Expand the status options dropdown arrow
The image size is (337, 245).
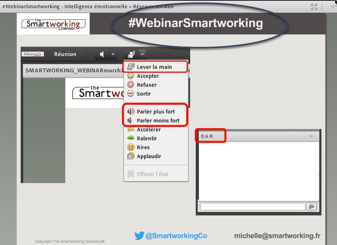[x=143, y=54]
